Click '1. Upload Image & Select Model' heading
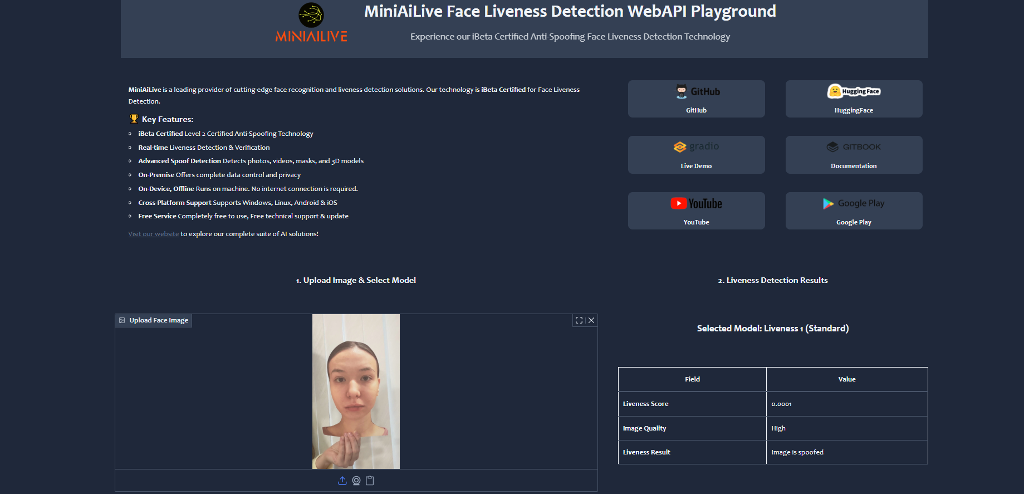 point(356,280)
